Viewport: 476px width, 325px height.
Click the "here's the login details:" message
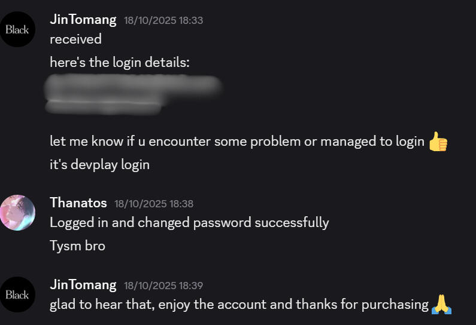[119, 62]
